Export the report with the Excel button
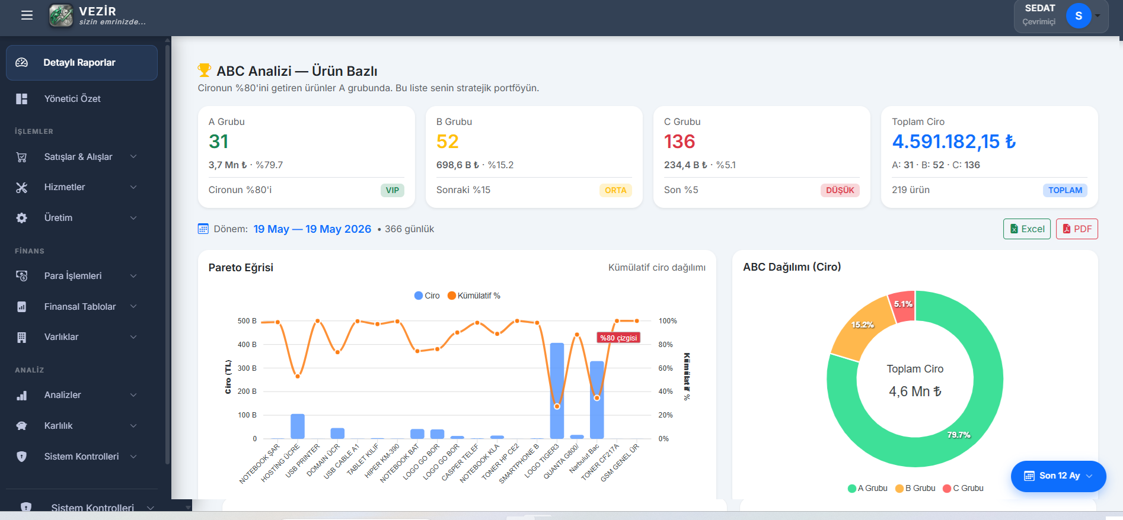This screenshot has height=520, width=1123. [x=1027, y=229]
